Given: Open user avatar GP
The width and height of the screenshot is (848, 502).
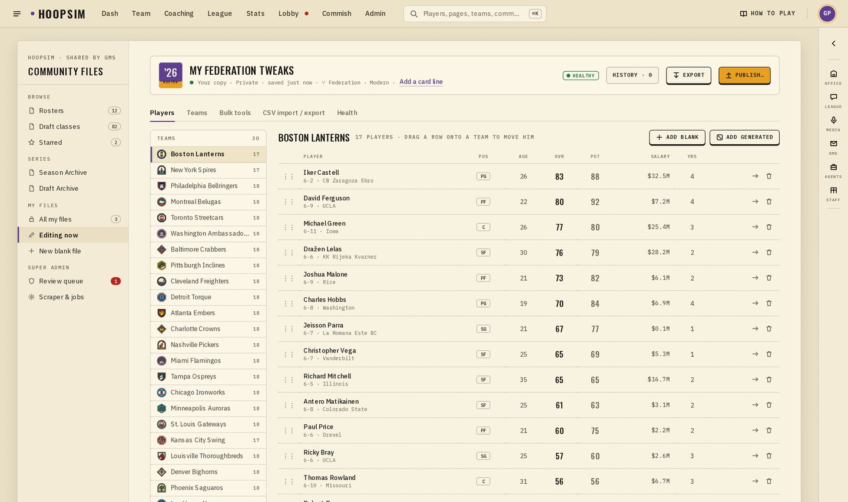Looking at the screenshot, I should point(827,13).
